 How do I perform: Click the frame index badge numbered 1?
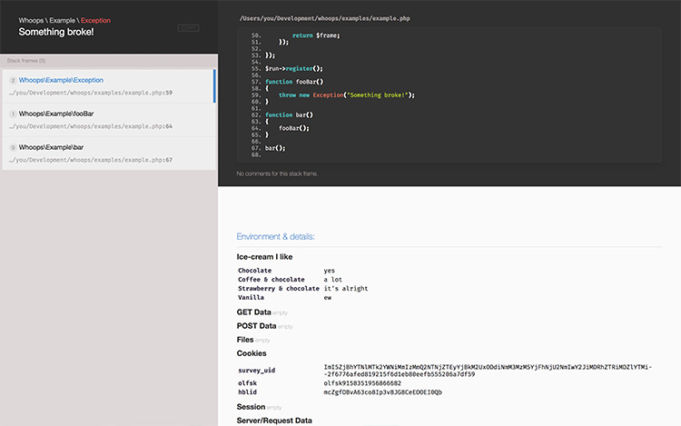13,114
